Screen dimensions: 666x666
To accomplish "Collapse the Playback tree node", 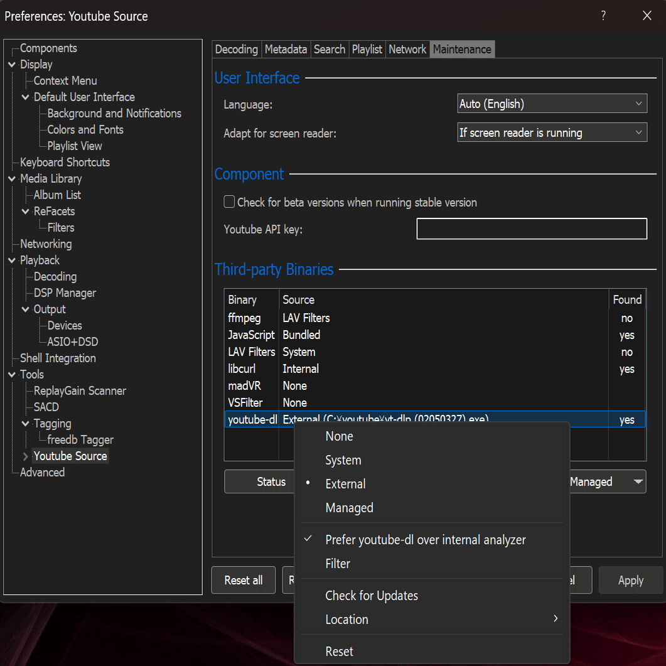I will coord(12,260).
